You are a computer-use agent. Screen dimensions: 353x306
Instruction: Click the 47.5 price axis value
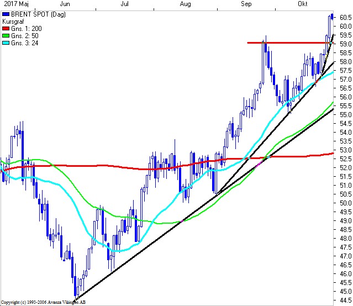[346, 247]
